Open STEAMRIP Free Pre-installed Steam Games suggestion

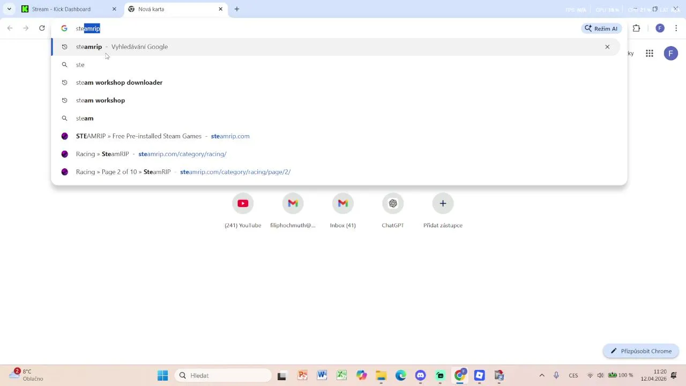pyautogui.click(x=335, y=136)
